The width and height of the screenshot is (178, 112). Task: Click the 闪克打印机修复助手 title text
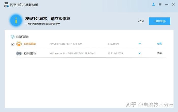click(24, 5)
